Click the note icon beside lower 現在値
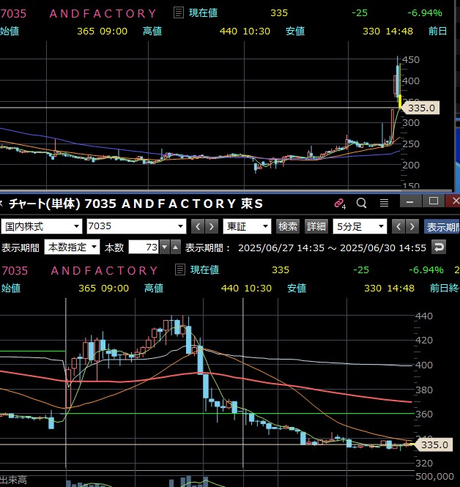460x487 pixels. (180, 269)
